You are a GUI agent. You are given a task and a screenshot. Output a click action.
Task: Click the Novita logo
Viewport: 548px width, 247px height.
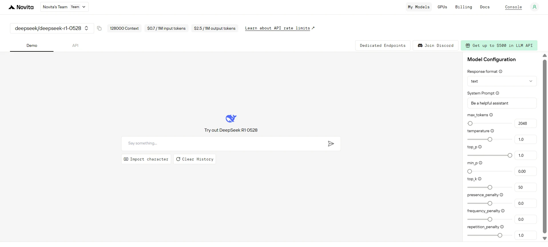click(x=21, y=7)
